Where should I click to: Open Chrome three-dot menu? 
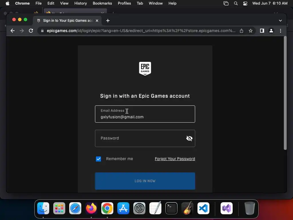[280, 31]
